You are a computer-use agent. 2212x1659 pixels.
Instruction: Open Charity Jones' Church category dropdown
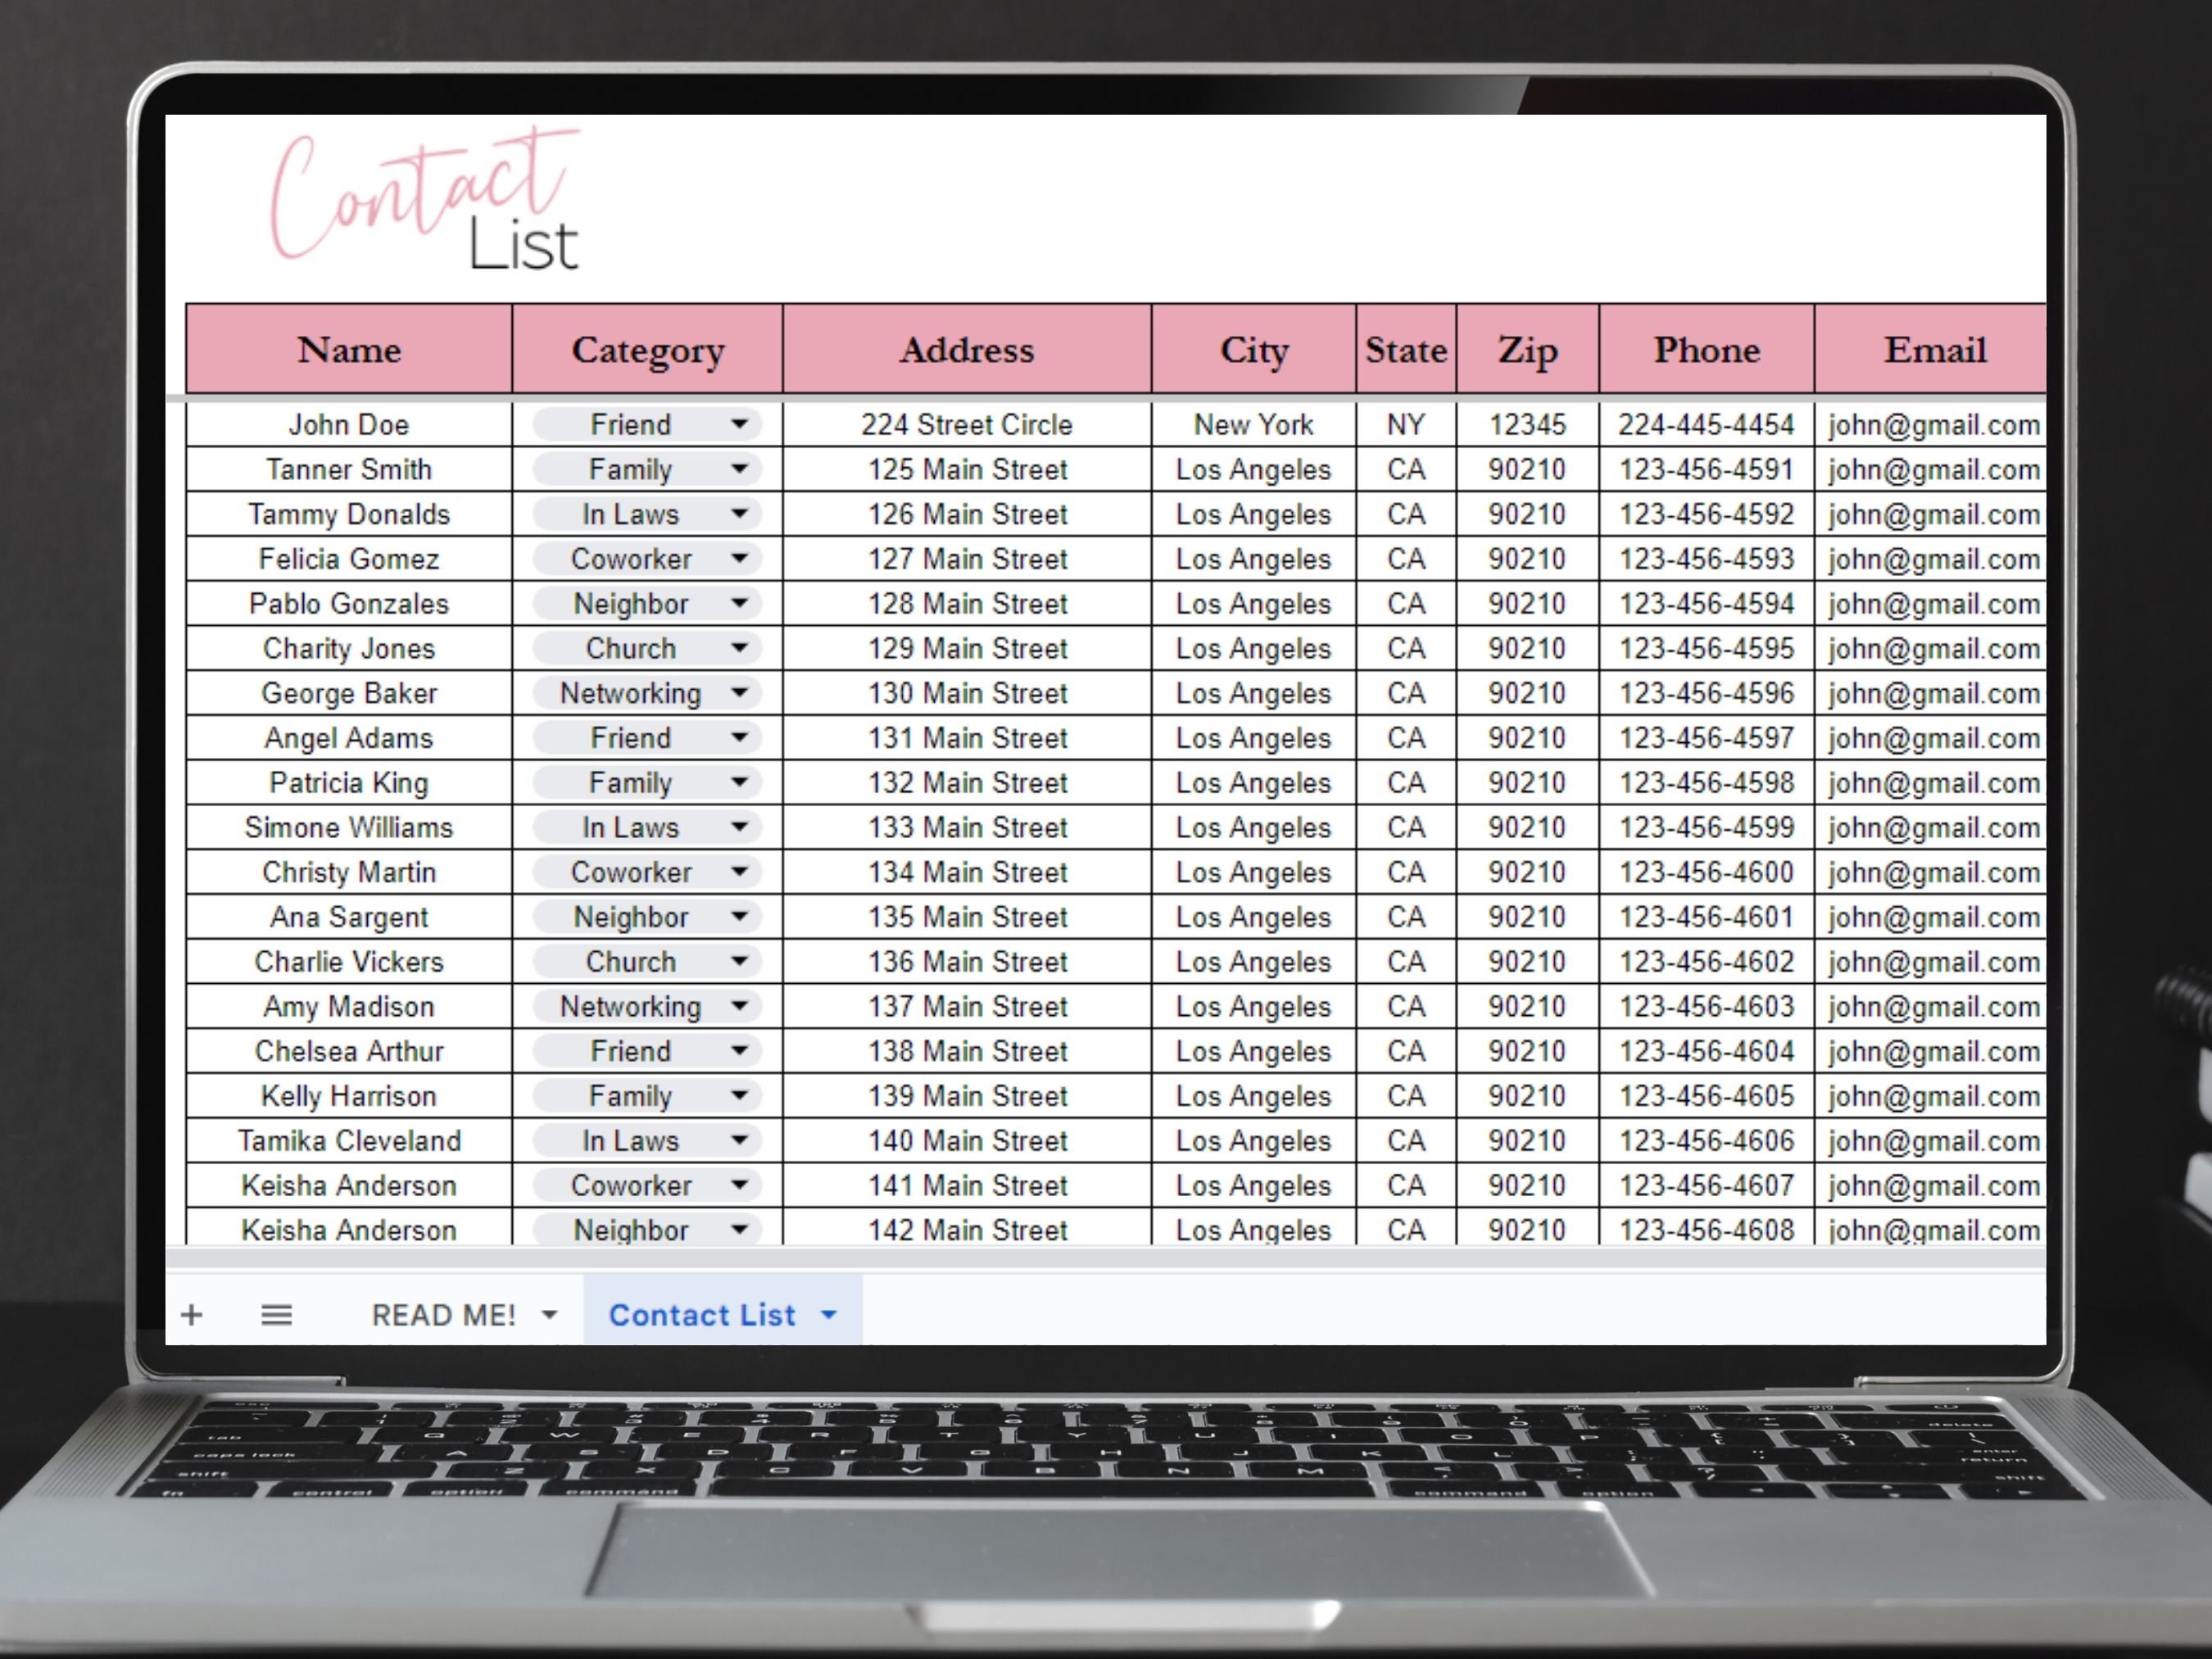click(741, 648)
